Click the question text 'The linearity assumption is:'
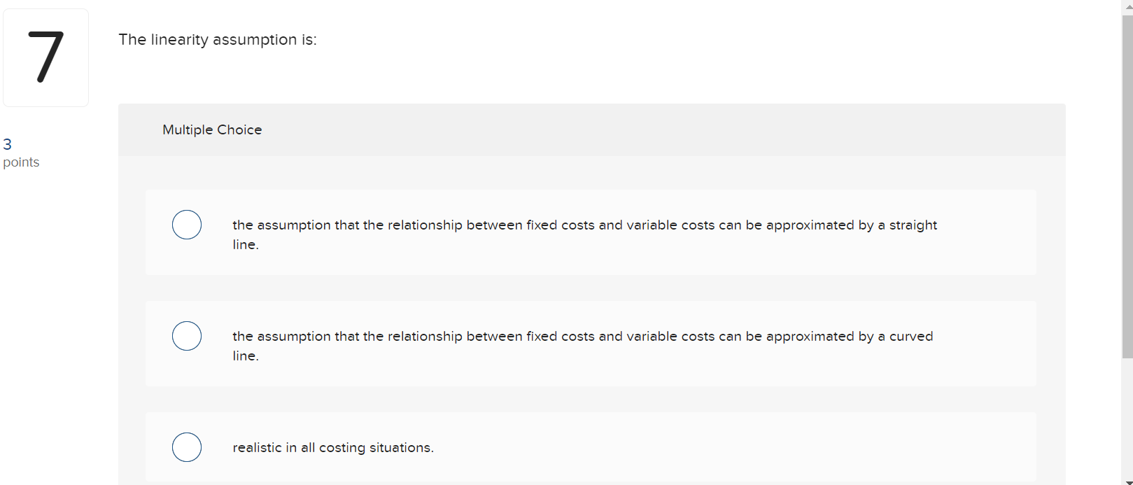The width and height of the screenshot is (1133, 485). click(218, 40)
